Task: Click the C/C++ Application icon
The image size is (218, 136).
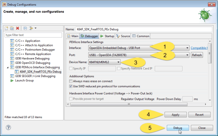Action: (x=12, y=41)
